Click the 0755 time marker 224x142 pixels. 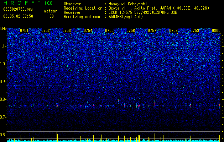pos(109,31)
